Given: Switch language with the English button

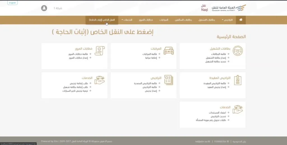Looking at the screenshot, I should [12, 3].
